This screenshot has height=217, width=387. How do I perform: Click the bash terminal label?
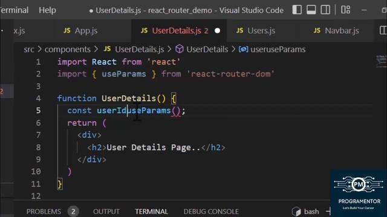coord(311,212)
